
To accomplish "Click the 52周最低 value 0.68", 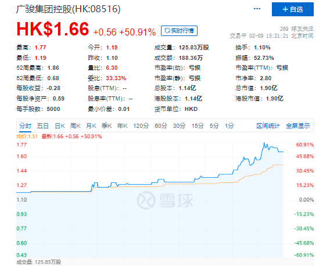I will pos(53,78).
